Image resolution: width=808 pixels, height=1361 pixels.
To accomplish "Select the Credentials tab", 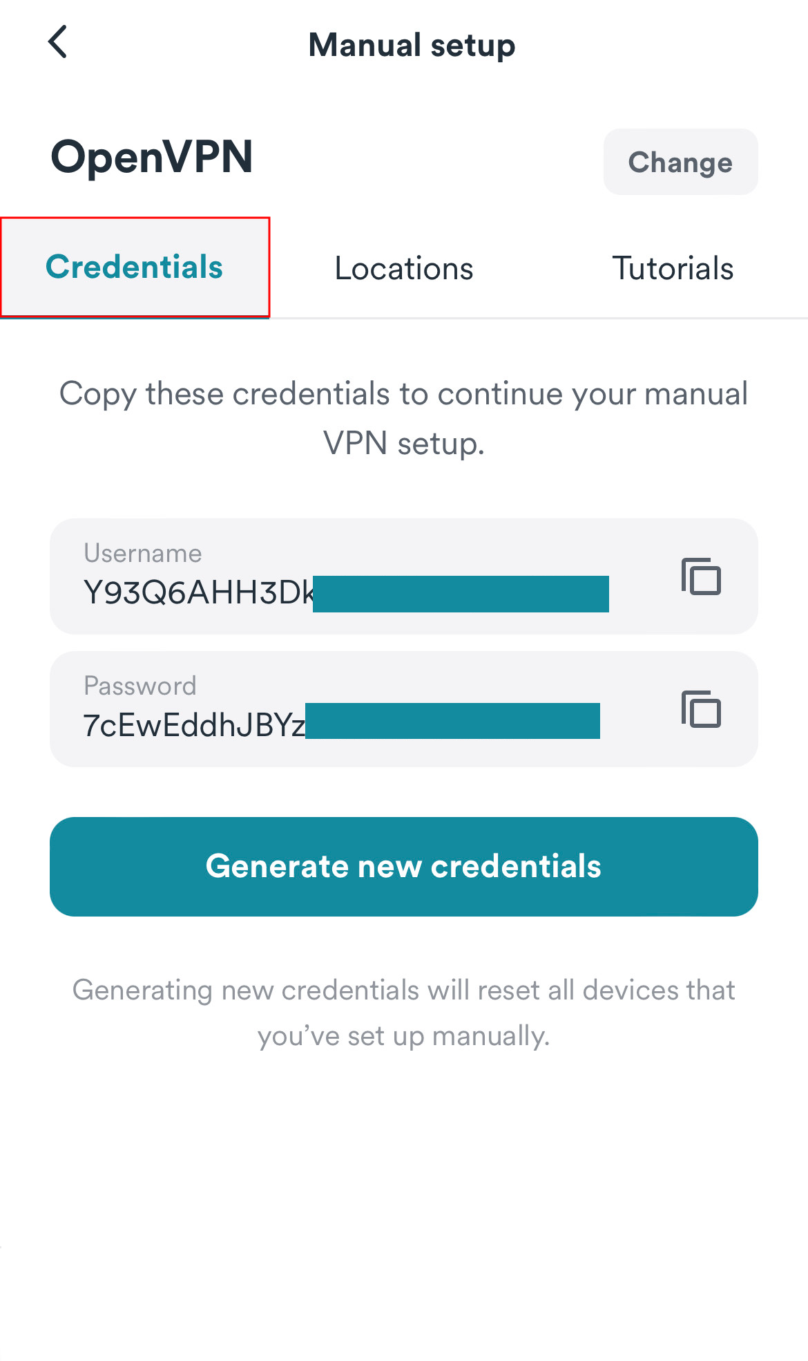I will [135, 267].
